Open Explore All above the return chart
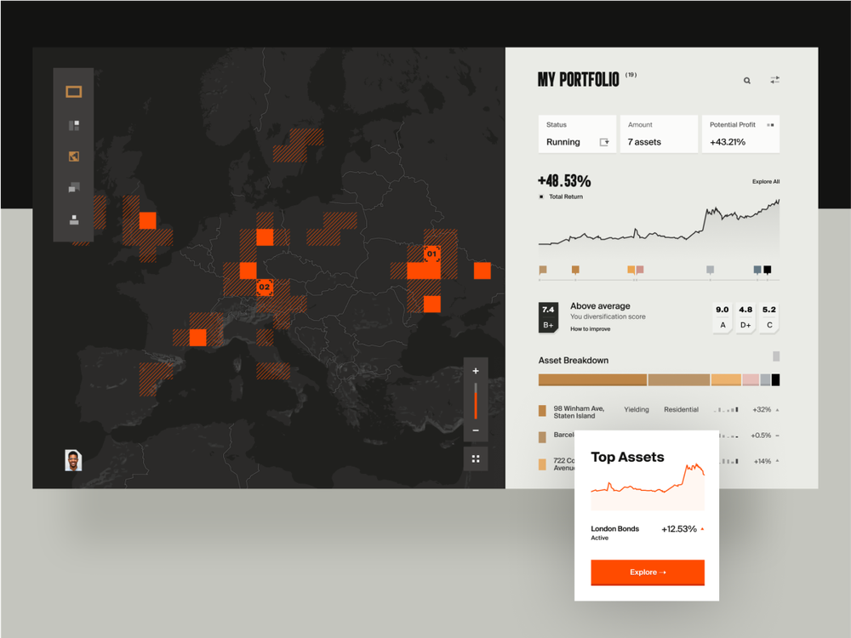851x638 pixels. [764, 181]
